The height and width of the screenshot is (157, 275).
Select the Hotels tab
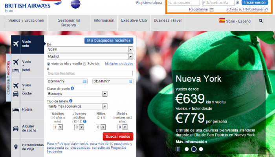point(27,110)
